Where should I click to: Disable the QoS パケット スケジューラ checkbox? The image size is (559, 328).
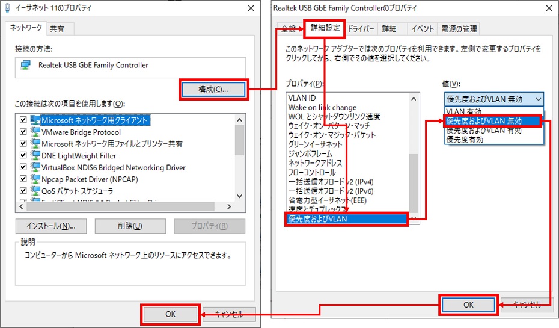23,191
